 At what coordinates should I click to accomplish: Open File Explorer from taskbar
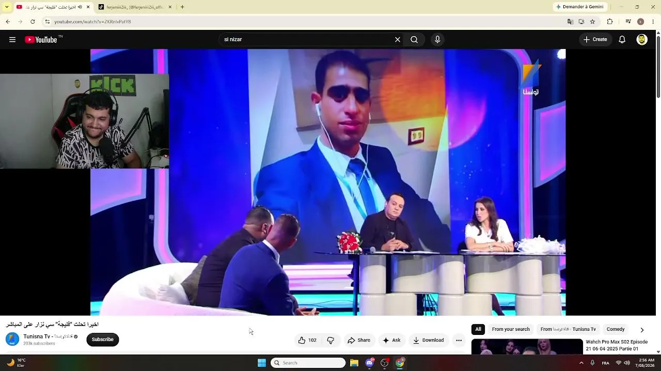[x=354, y=363]
